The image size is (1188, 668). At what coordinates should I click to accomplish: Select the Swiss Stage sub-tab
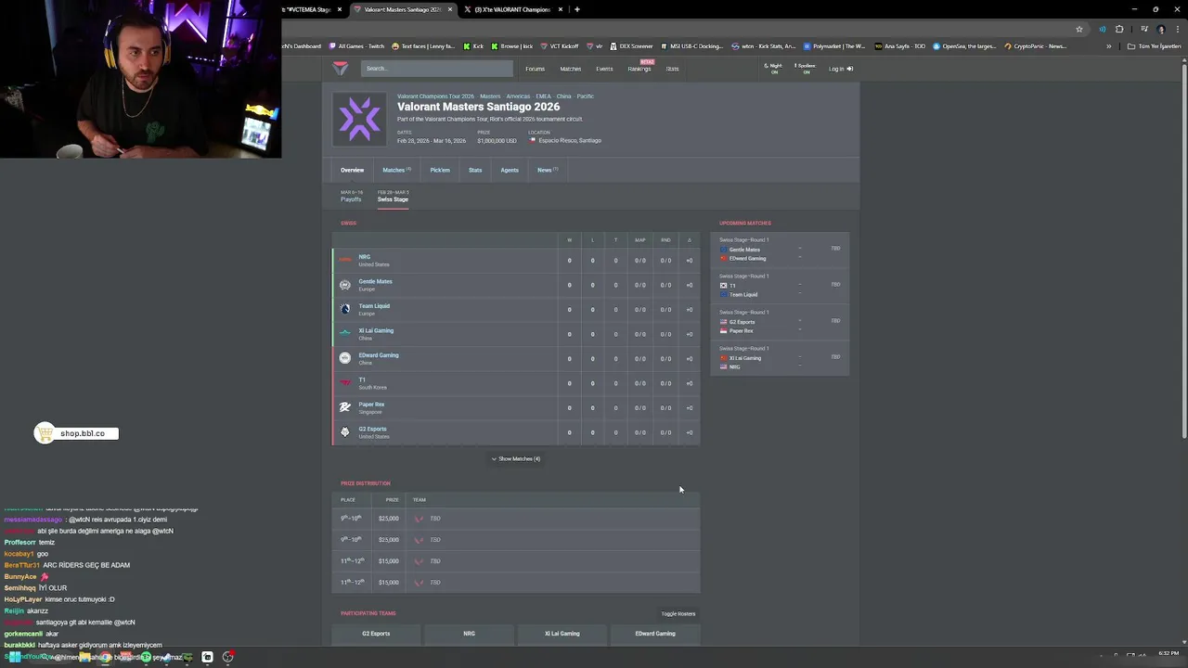(x=393, y=197)
